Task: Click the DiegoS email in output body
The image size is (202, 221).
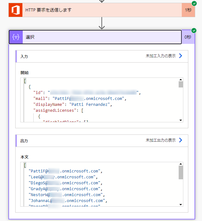Action: coord(65,183)
